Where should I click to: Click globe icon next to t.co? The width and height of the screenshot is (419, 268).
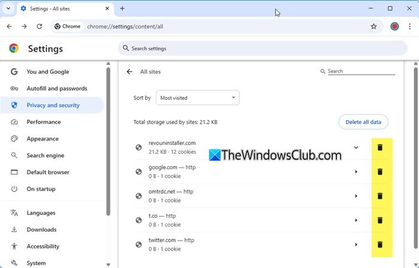[x=139, y=220]
